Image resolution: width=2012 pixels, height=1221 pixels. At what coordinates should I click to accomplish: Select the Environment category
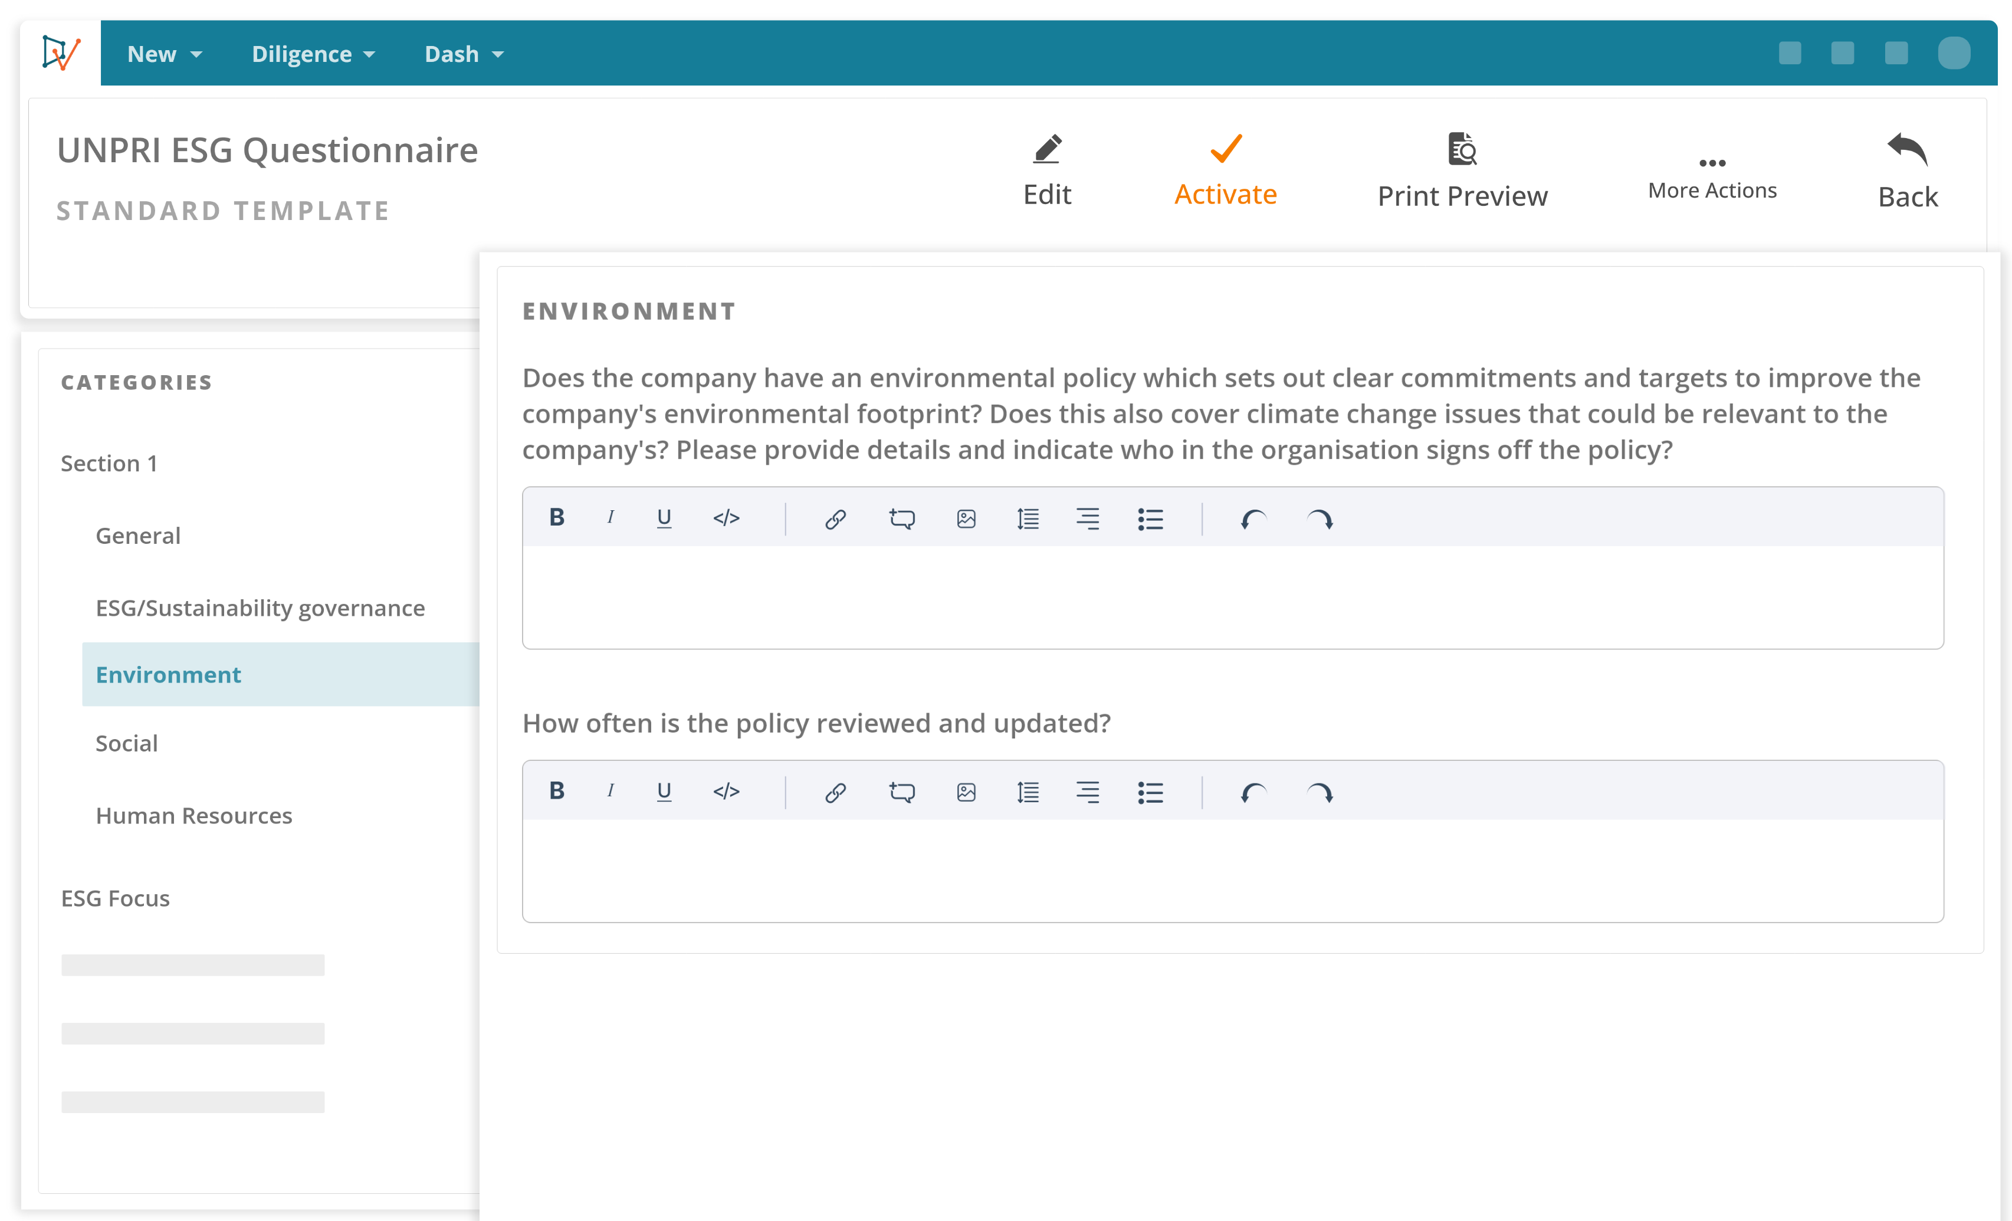pyautogui.click(x=280, y=674)
